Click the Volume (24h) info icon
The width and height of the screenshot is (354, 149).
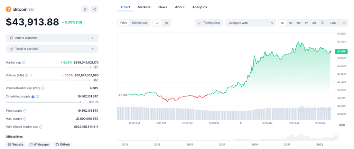[x=26, y=75]
